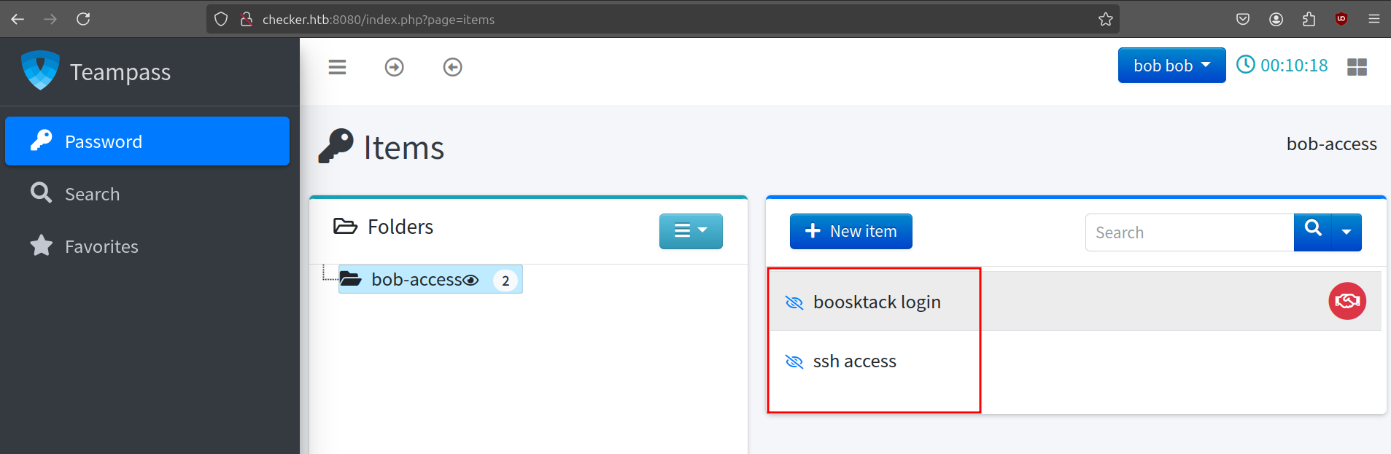This screenshot has height=454, width=1391.
Task: Open the bob bob user dropdown
Action: pos(1171,66)
